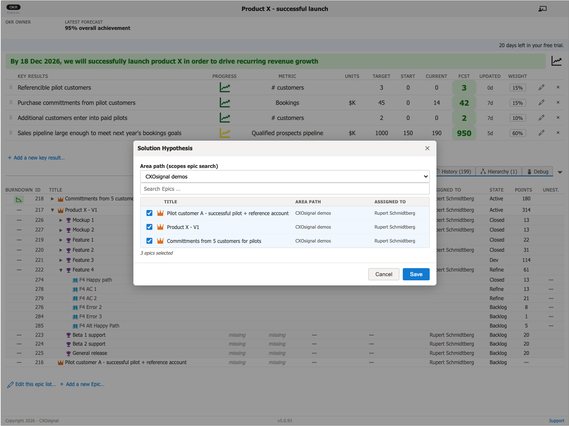Screen dimensions: 569x426
Task: Delete Purchase committments key result
Action: click(x=558, y=103)
